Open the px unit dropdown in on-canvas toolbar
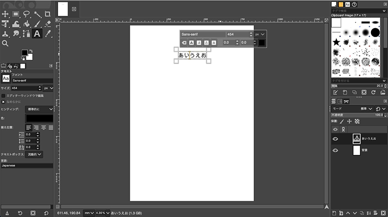Viewport: 388px width, 217px height. pyautogui.click(x=260, y=34)
